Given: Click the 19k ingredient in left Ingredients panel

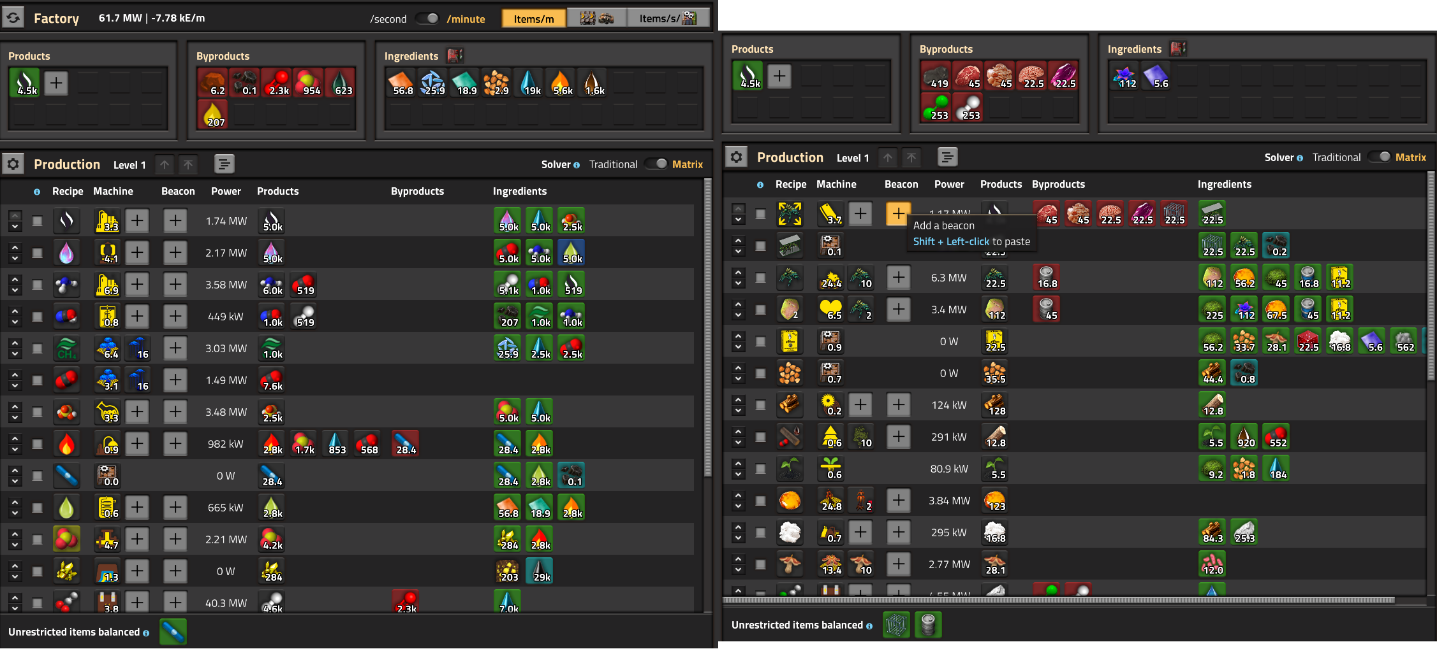Looking at the screenshot, I should click(x=529, y=83).
